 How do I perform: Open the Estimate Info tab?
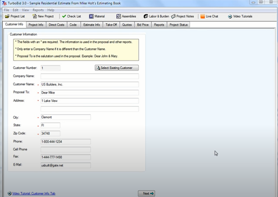click(92, 25)
